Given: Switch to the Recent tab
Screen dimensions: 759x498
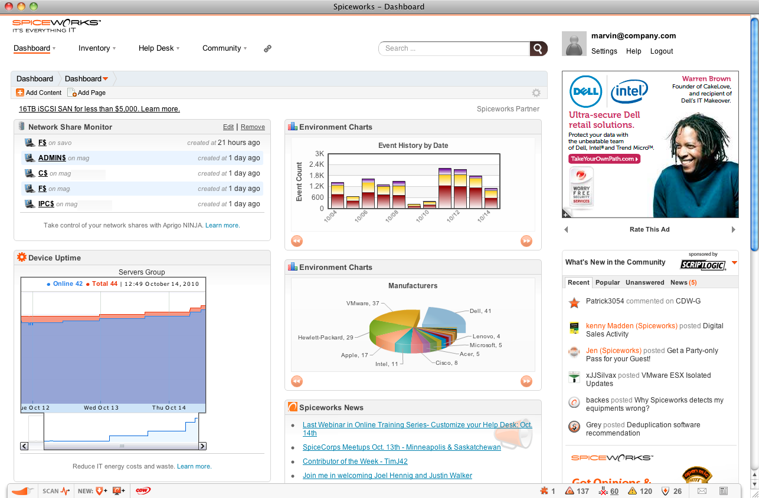Looking at the screenshot, I should tap(578, 282).
